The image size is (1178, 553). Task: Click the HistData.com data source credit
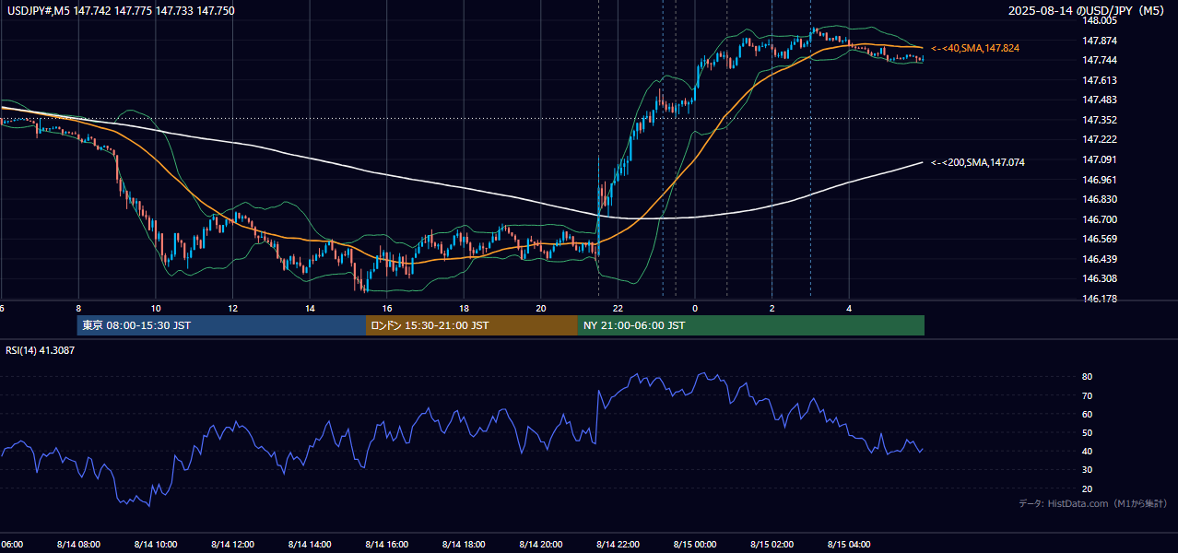pos(1093,503)
